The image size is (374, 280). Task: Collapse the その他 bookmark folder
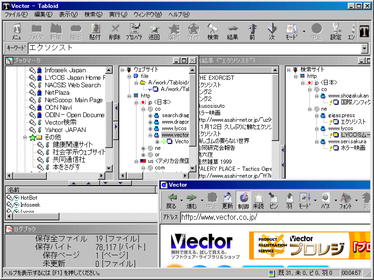click(x=25, y=137)
